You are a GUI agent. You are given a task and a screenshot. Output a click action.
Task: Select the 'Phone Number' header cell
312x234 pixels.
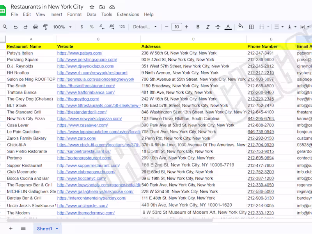[x=271, y=46]
